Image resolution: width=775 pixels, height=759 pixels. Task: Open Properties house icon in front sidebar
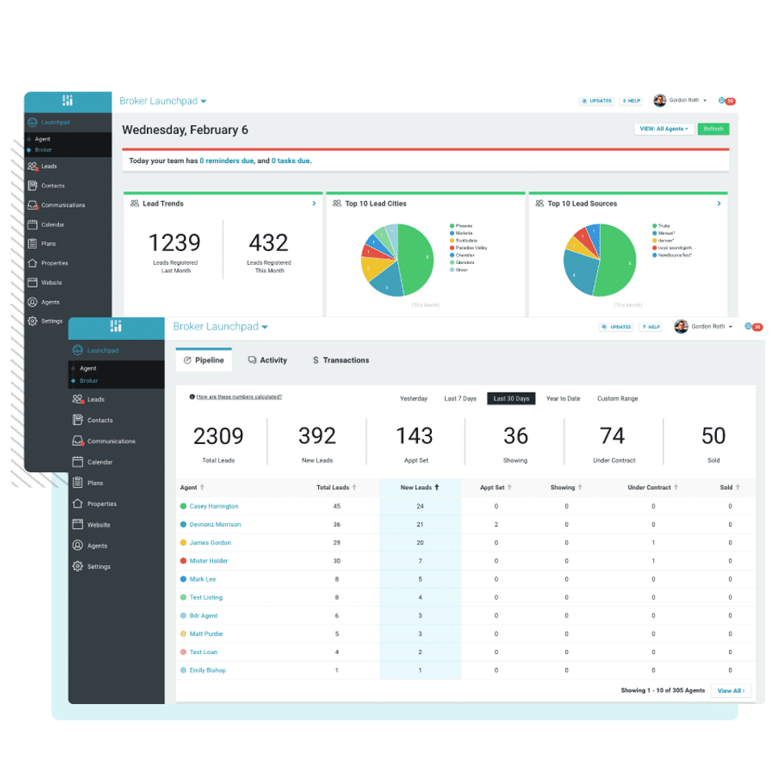coord(77,503)
